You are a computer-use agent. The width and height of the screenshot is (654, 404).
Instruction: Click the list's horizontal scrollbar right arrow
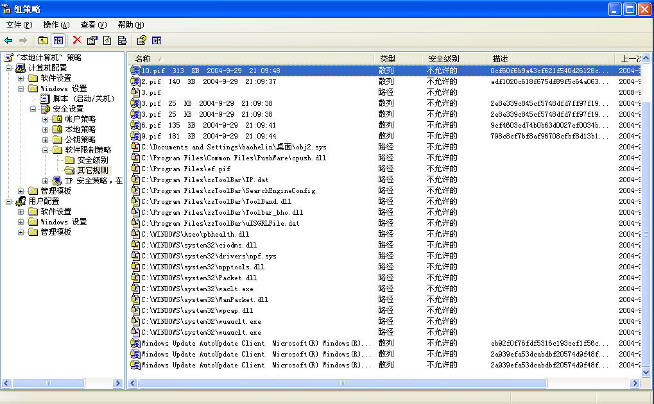[x=635, y=383]
